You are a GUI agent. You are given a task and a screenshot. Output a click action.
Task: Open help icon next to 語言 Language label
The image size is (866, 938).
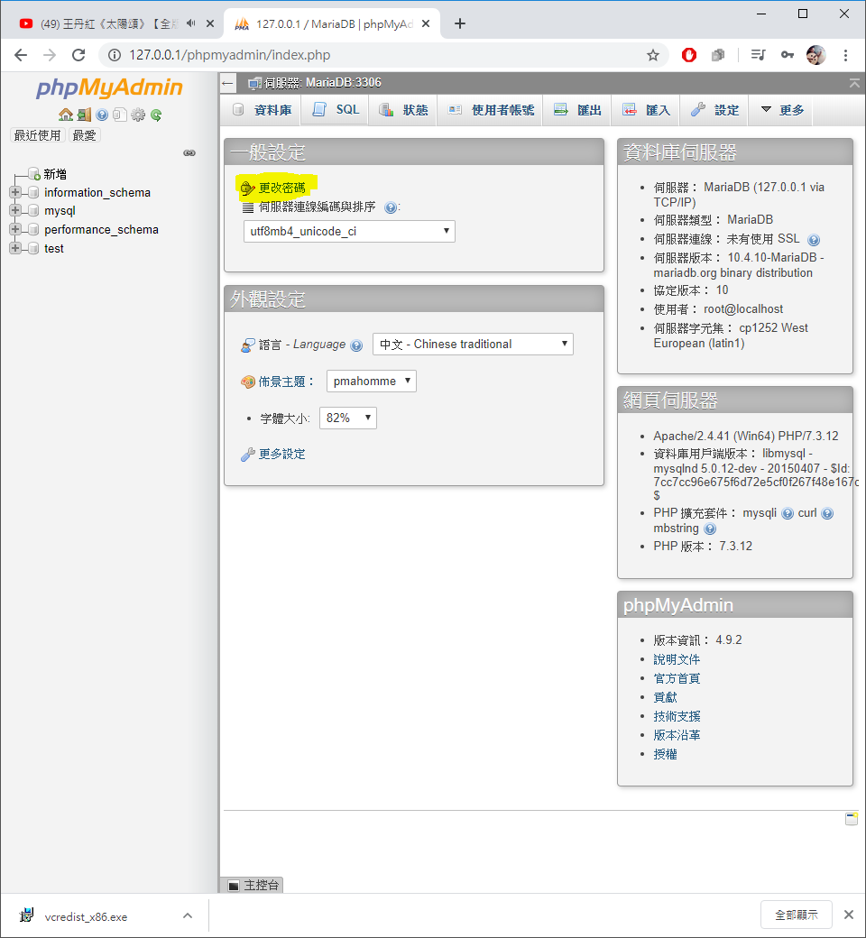click(x=356, y=345)
